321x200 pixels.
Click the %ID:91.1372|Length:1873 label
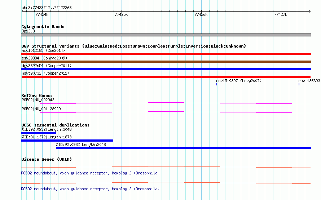47,137
